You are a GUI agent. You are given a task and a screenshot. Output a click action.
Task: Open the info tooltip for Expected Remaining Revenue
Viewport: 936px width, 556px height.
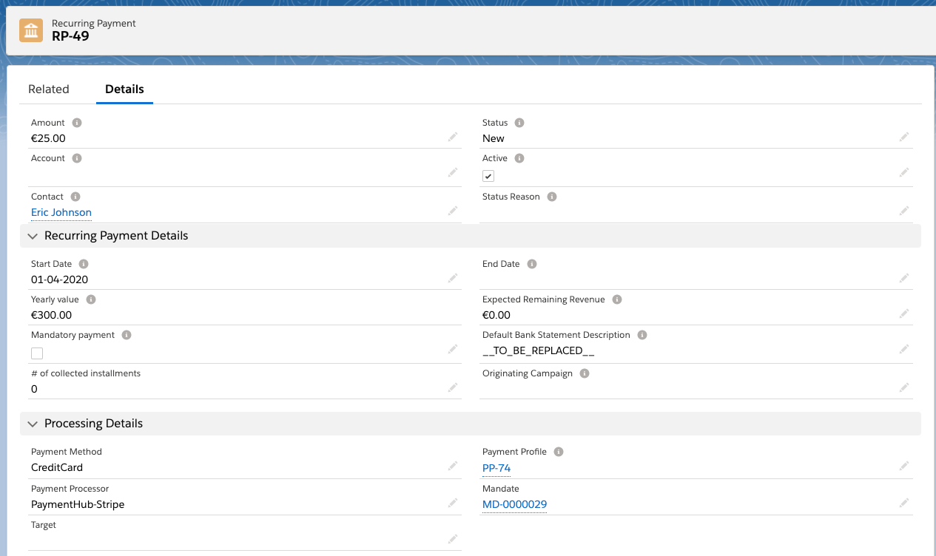(617, 299)
